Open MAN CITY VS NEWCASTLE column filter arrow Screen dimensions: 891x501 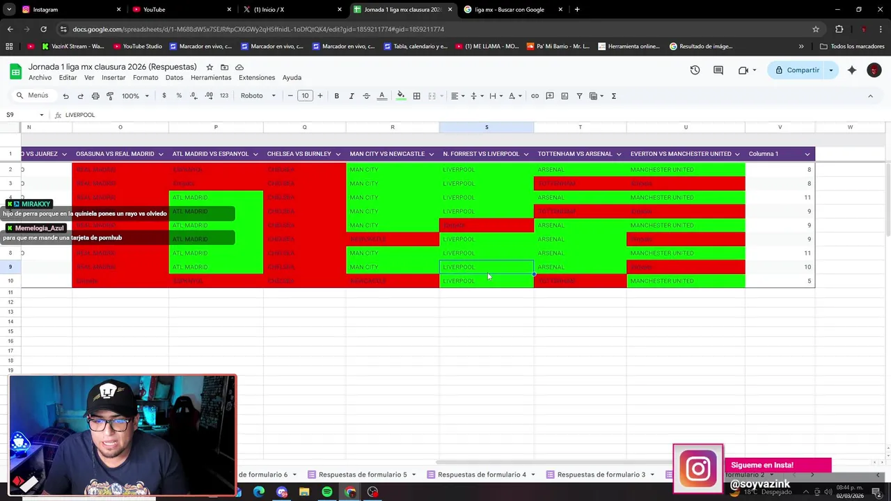click(432, 154)
